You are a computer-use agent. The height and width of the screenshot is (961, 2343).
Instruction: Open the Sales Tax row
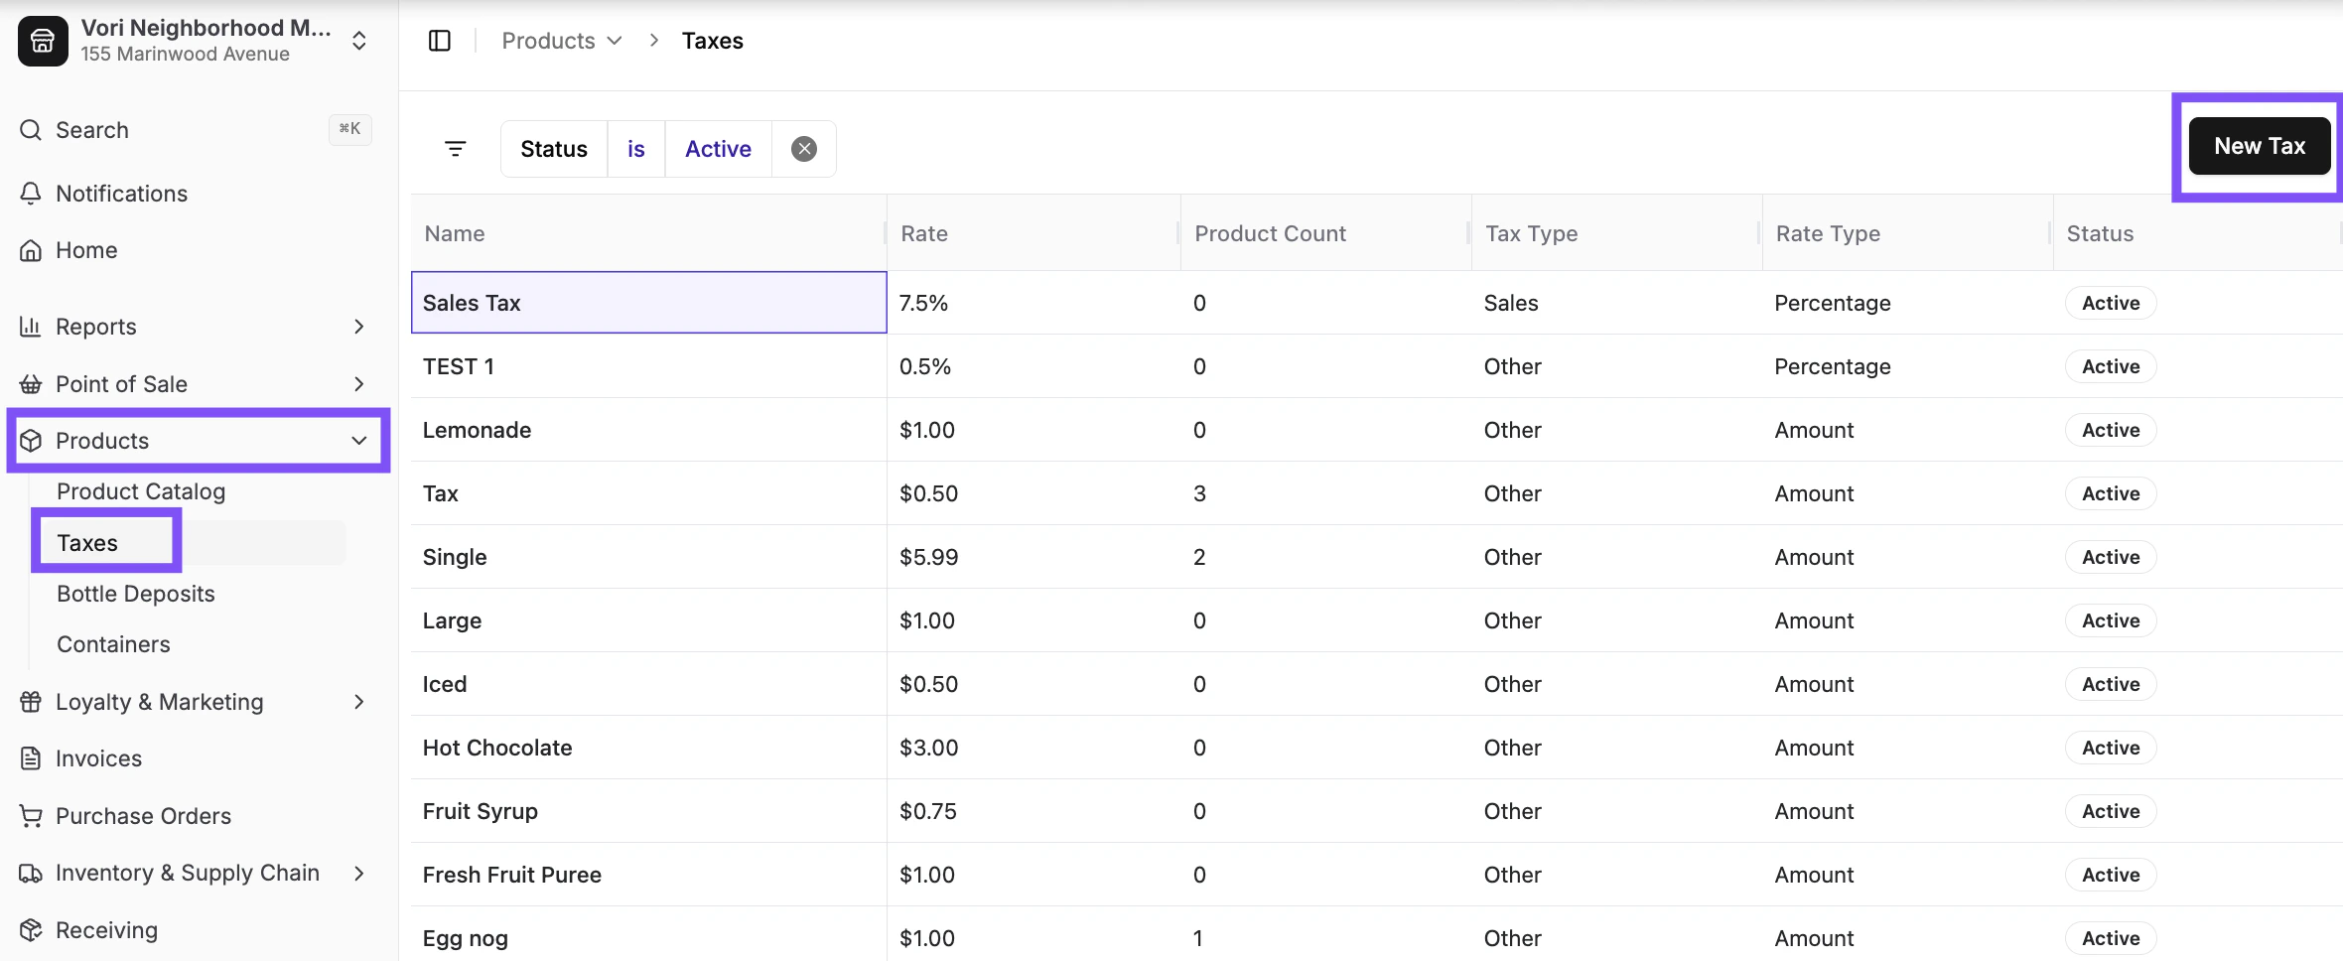coord(472,303)
